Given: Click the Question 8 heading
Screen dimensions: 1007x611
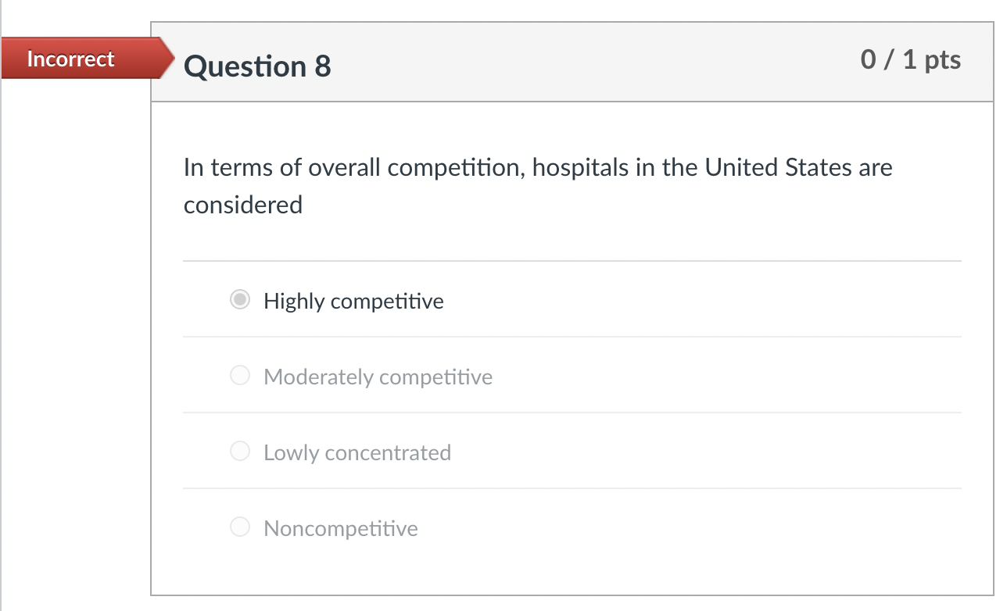Looking at the screenshot, I should [x=258, y=67].
